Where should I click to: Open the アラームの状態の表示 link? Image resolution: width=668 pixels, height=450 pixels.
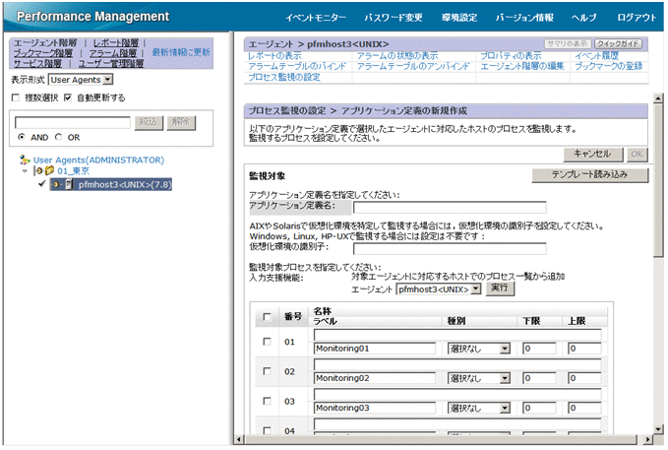click(x=397, y=56)
